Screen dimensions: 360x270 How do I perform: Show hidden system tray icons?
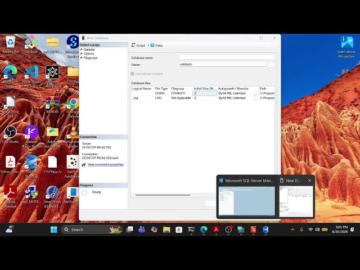[292, 229]
